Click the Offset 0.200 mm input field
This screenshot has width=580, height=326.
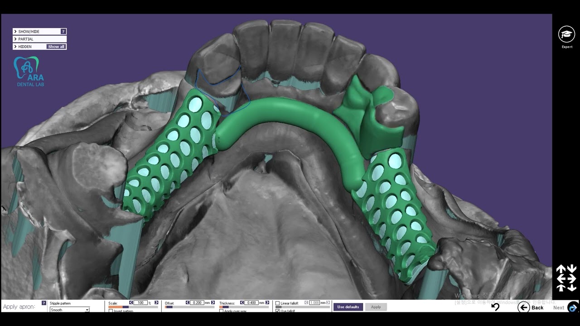[x=198, y=302]
